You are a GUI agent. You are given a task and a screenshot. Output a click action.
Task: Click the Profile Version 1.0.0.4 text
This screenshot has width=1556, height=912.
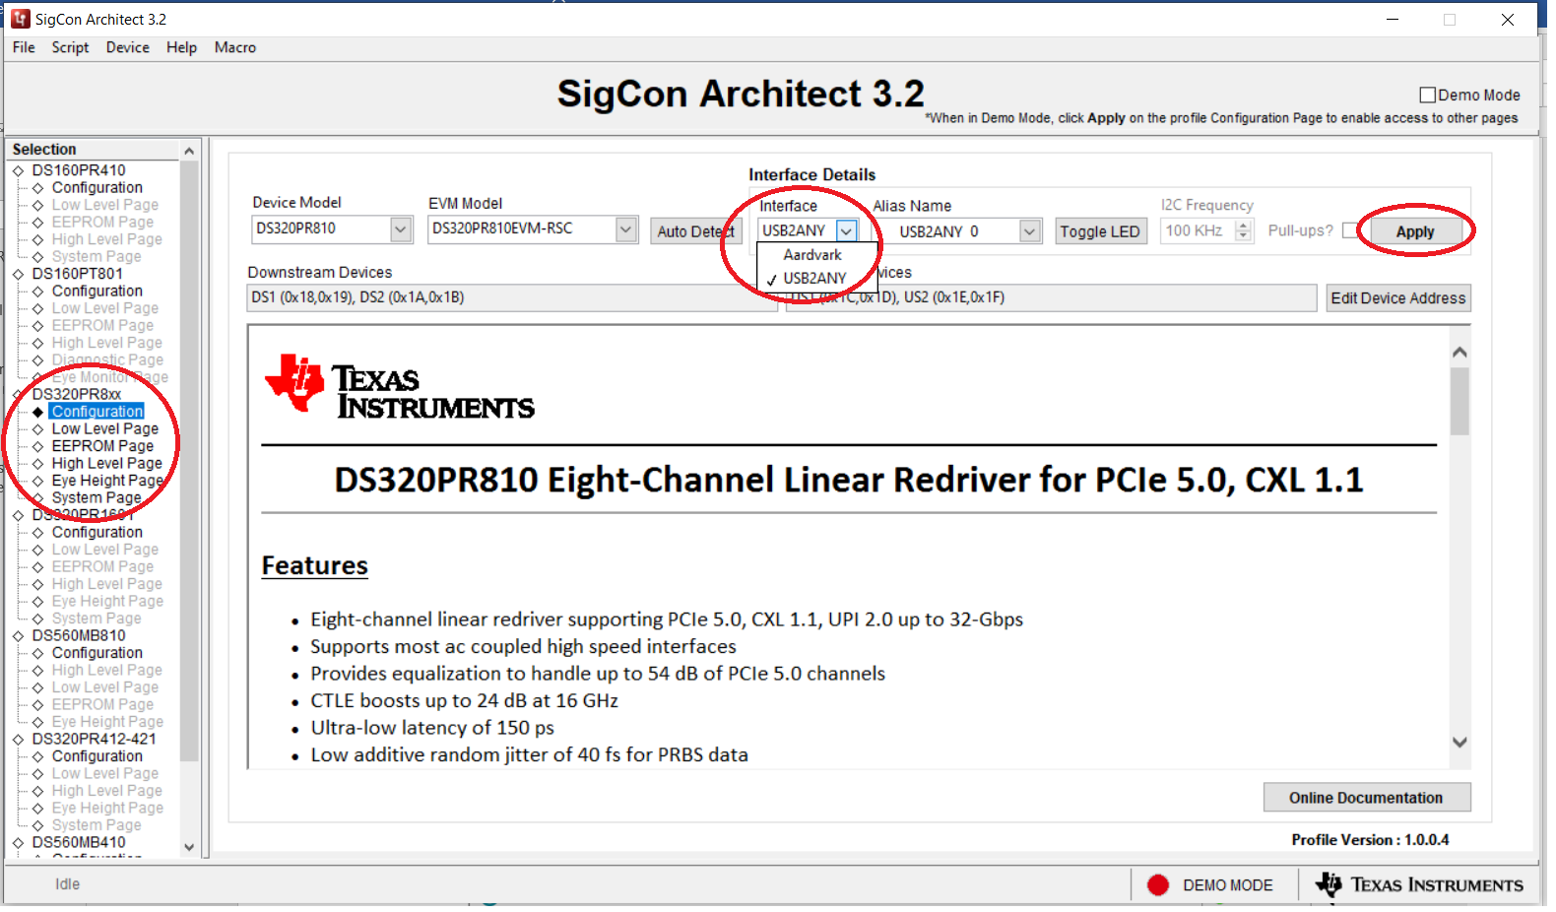tap(1370, 840)
